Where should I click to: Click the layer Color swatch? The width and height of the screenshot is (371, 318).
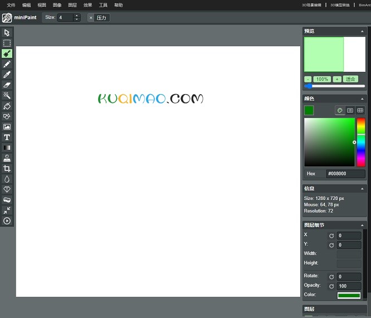tap(349, 296)
